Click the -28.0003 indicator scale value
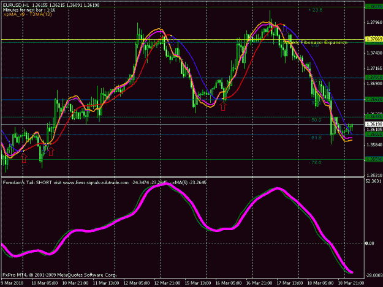Screen dimensions: 383x287 click(x=374, y=275)
